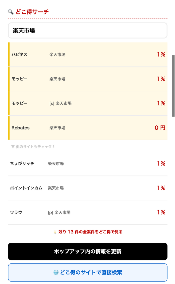Click どこ得のサイトで直接検索 button
The width and height of the screenshot is (175, 284).
88,272
